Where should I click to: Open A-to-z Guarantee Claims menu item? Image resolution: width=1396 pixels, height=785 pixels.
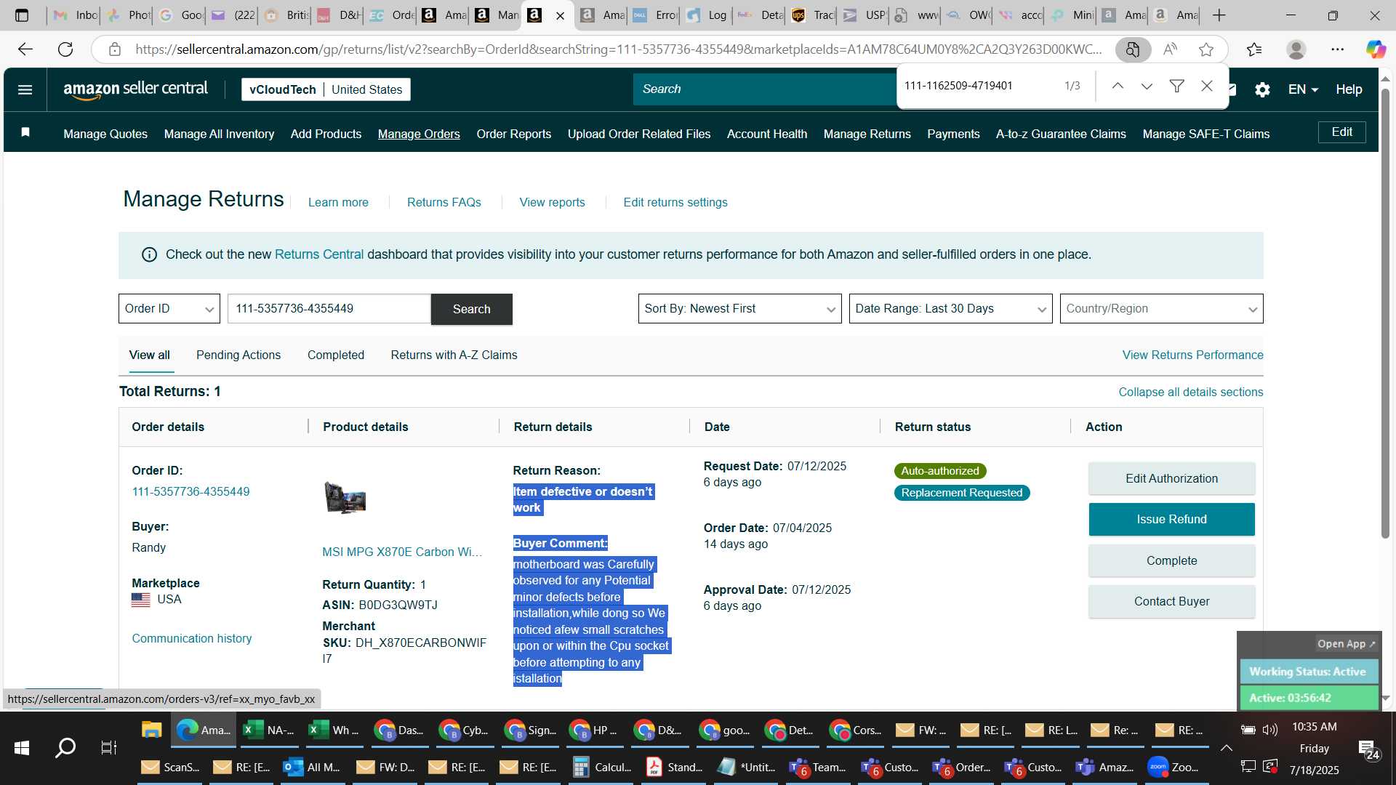tap(1061, 134)
